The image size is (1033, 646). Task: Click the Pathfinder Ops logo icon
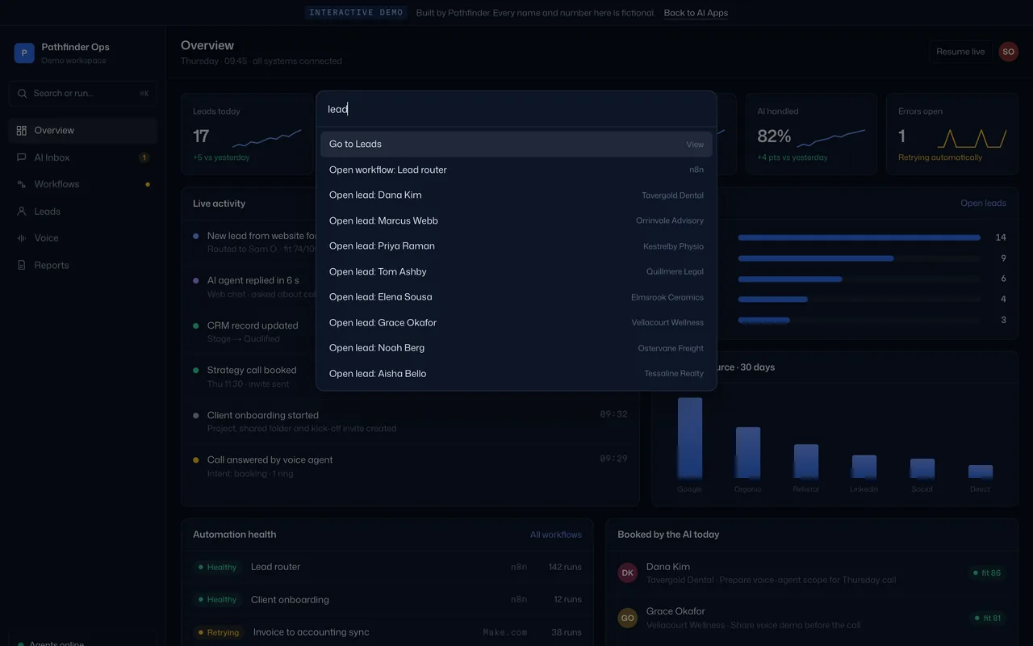(24, 53)
